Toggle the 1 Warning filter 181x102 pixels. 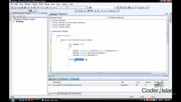[x=63, y=79]
